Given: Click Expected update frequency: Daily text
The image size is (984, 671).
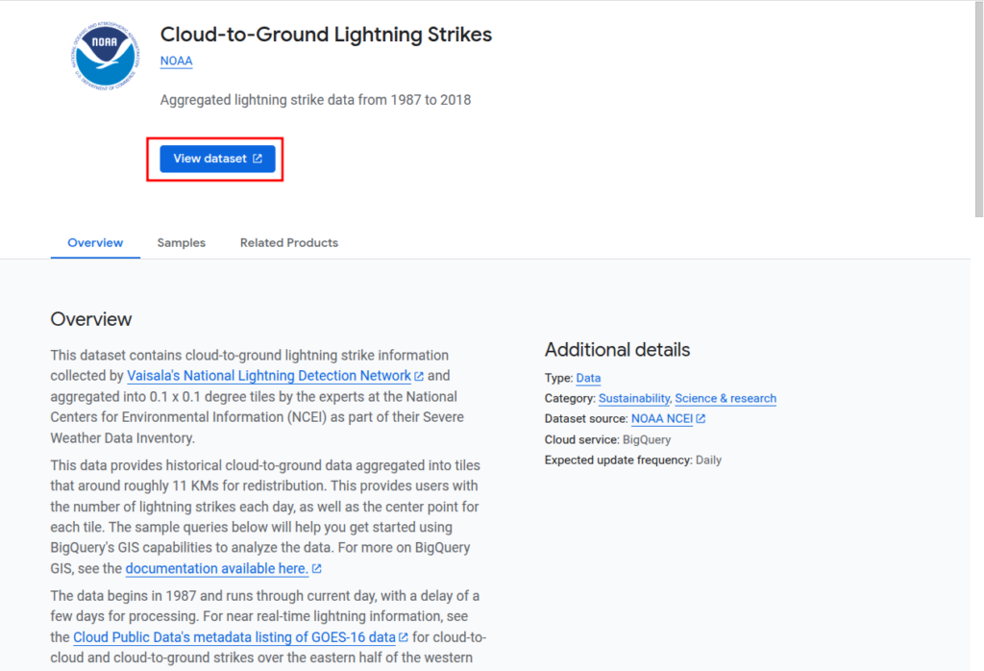Looking at the screenshot, I should [633, 460].
